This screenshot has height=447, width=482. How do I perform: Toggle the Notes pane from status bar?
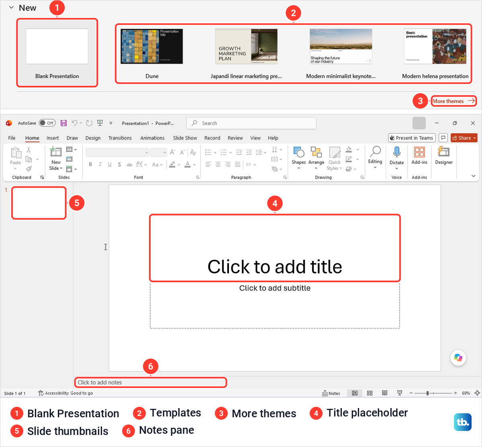(331, 393)
